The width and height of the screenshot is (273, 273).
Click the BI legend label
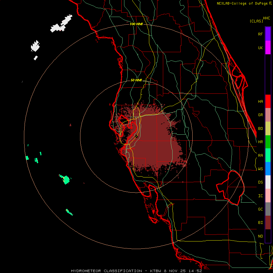point(260,223)
